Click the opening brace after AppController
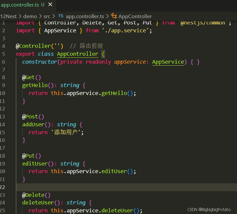The width and height of the screenshot is (237, 214). pyautogui.click(x=103, y=54)
